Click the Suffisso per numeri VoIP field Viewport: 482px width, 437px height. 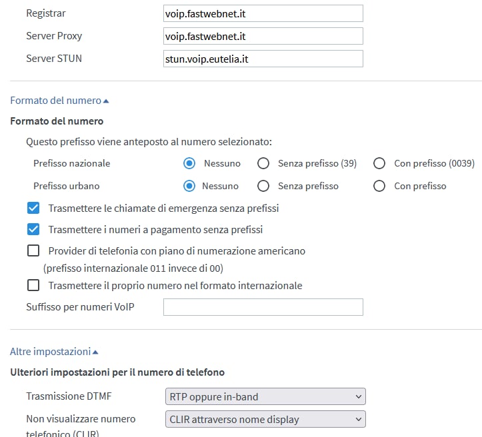click(x=263, y=307)
